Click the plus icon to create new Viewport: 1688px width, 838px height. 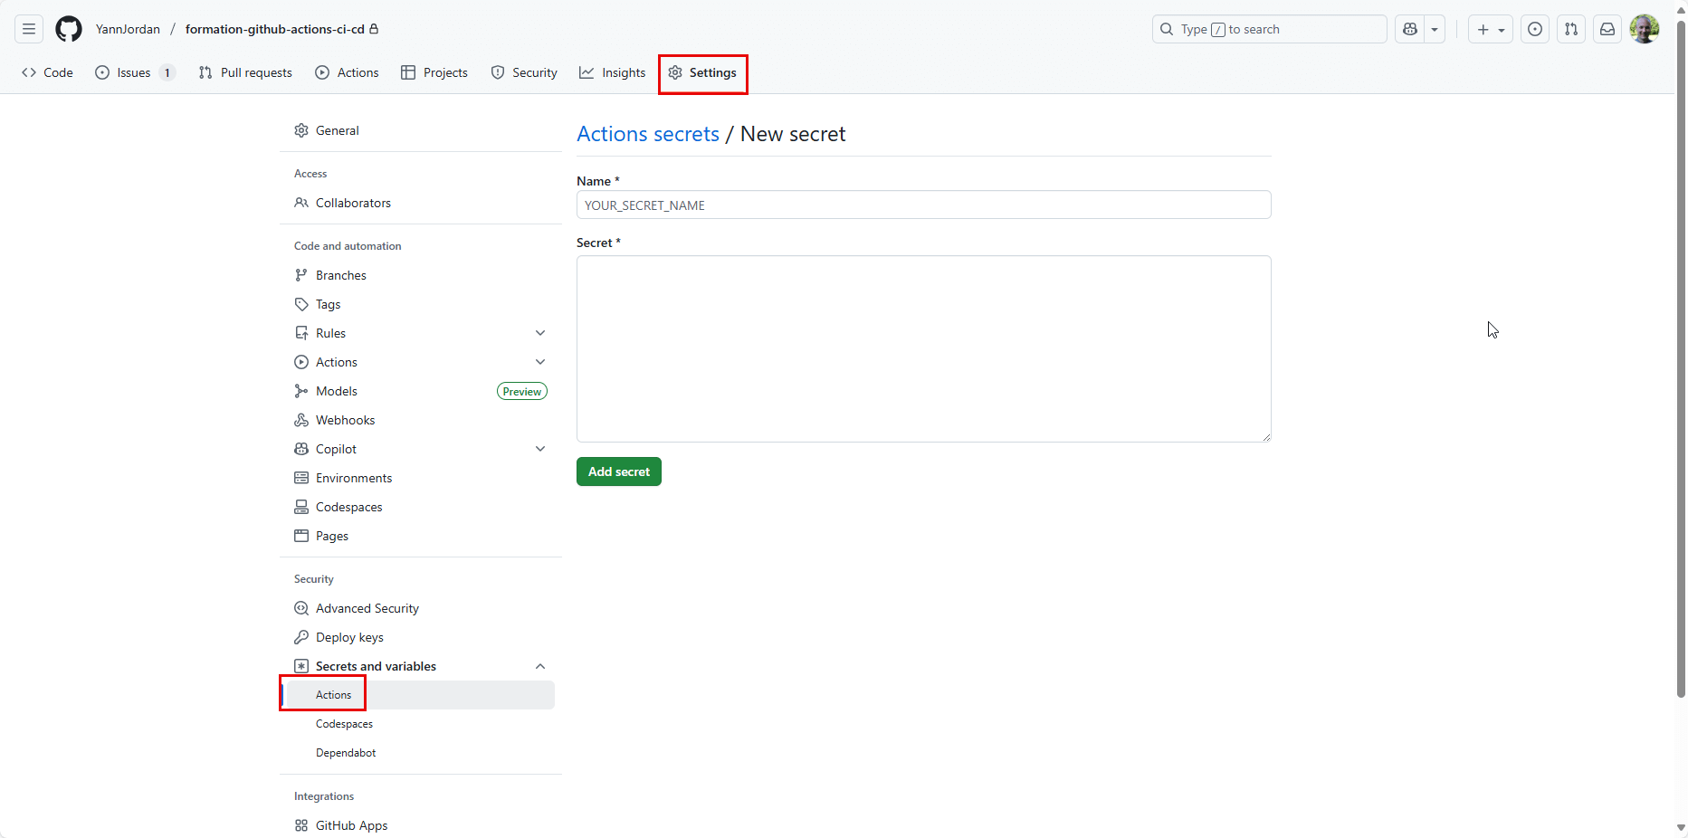pyautogui.click(x=1483, y=29)
